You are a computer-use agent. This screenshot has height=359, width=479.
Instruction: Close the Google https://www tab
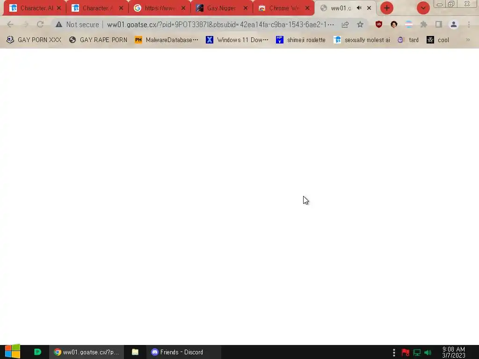pos(183,8)
